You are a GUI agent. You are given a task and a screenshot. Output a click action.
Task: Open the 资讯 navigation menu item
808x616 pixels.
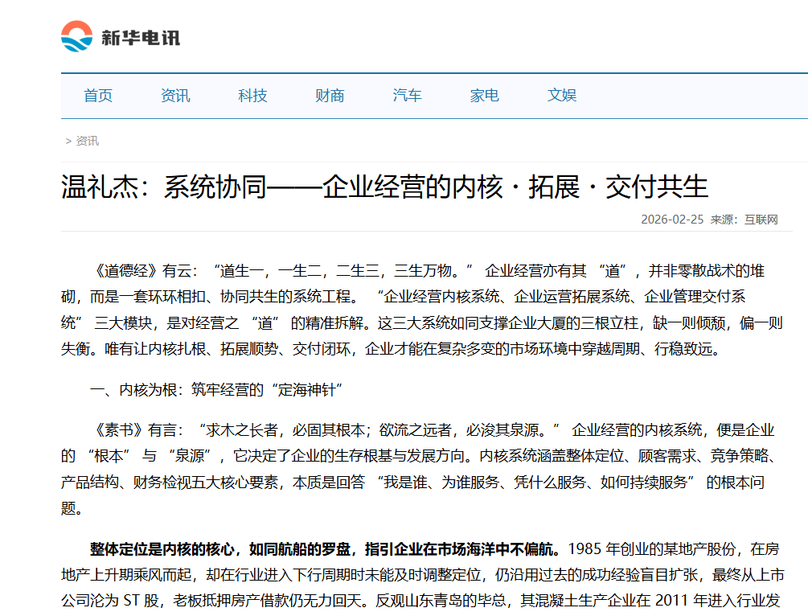[175, 95]
